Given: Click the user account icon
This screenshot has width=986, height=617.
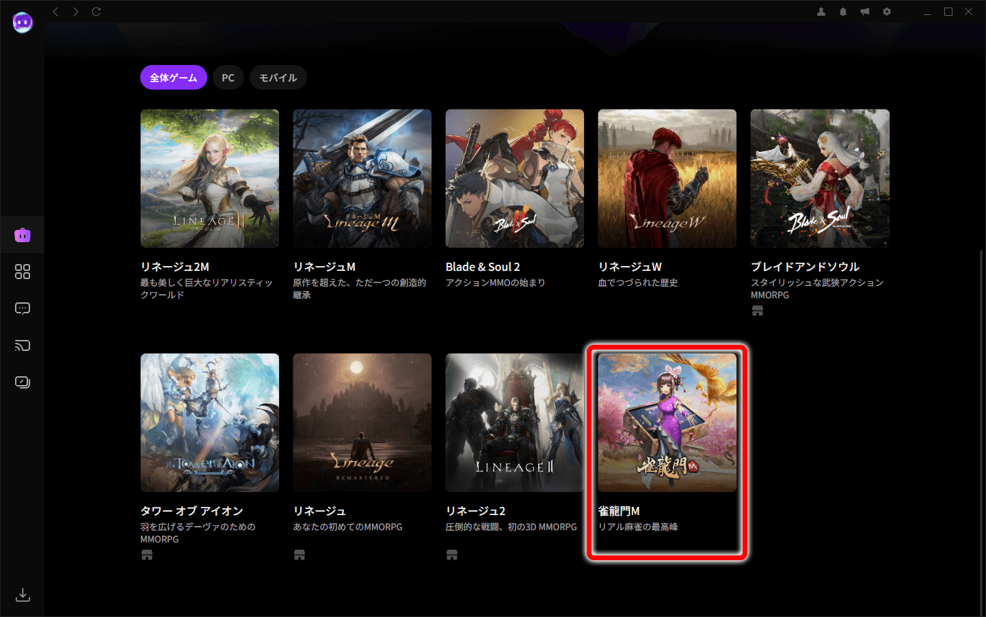Looking at the screenshot, I should point(821,12).
